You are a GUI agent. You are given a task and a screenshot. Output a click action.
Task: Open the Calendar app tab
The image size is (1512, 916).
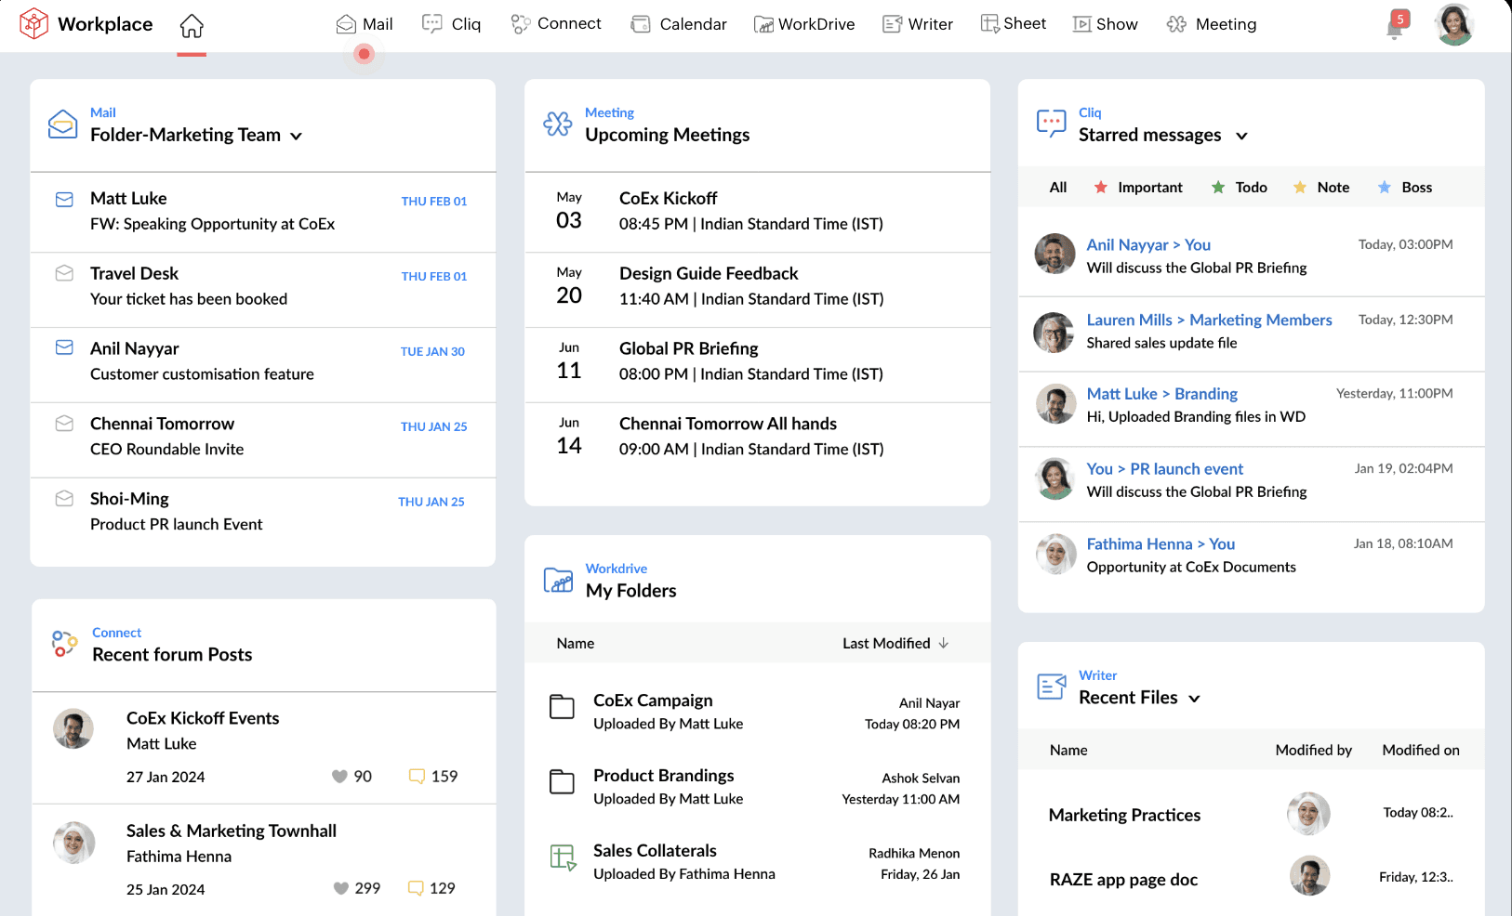point(679,24)
